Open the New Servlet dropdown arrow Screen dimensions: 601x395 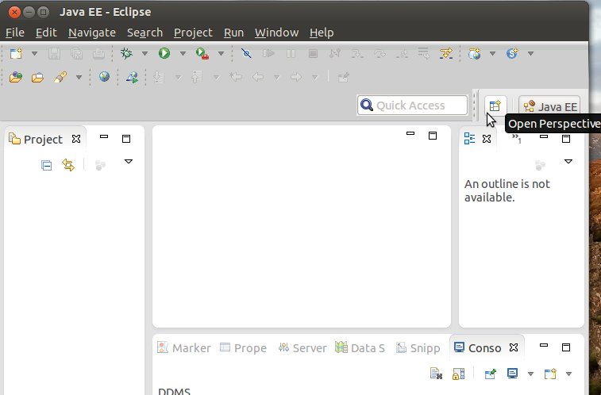[530, 54]
